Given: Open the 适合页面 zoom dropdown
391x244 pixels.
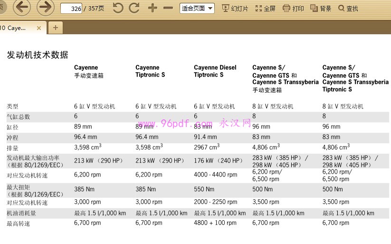Looking at the screenshot, I should coord(197,8).
